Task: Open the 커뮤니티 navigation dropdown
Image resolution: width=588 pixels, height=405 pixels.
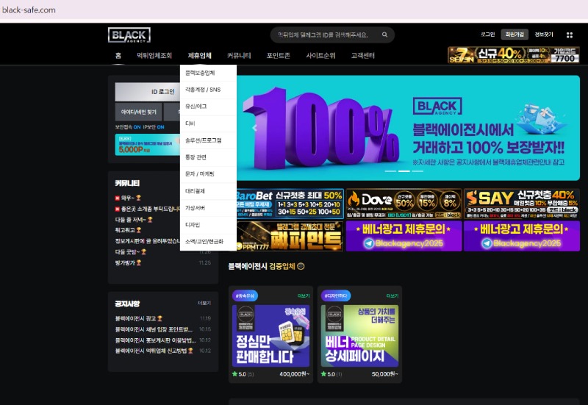Action: pos(239,56)
